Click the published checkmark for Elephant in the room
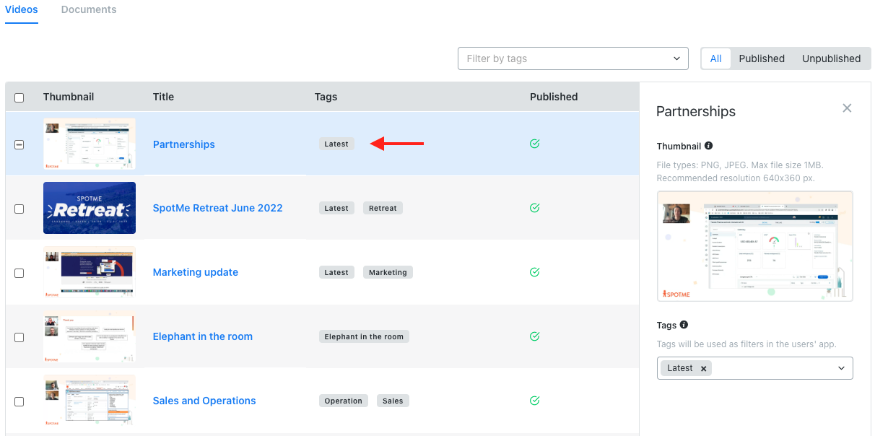The width and height of the screenshot is (875, 436). pyautogui.click(x=535, y=336)
